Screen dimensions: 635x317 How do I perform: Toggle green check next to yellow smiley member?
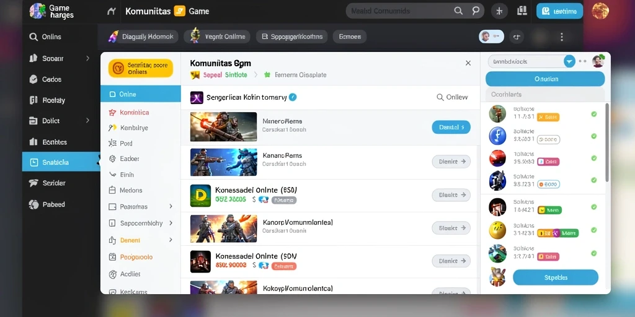click(x=593, y=230)
